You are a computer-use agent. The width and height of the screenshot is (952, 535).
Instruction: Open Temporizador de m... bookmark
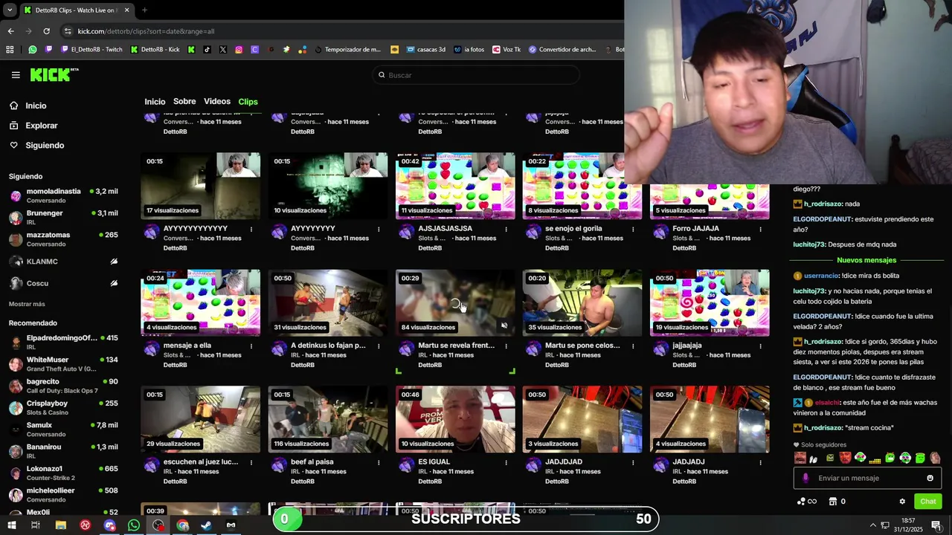[x=347, y=50]
